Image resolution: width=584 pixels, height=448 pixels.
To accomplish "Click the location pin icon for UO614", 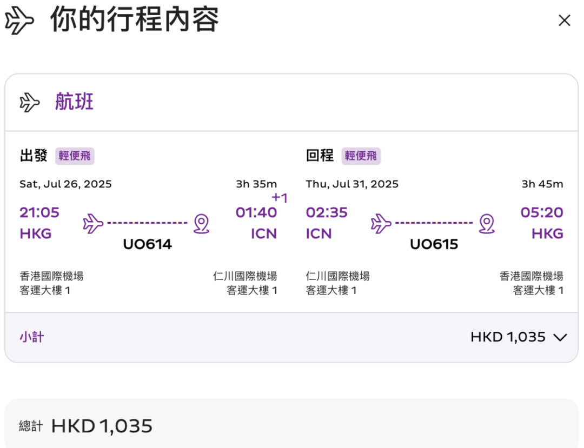I will click(202, 224).
